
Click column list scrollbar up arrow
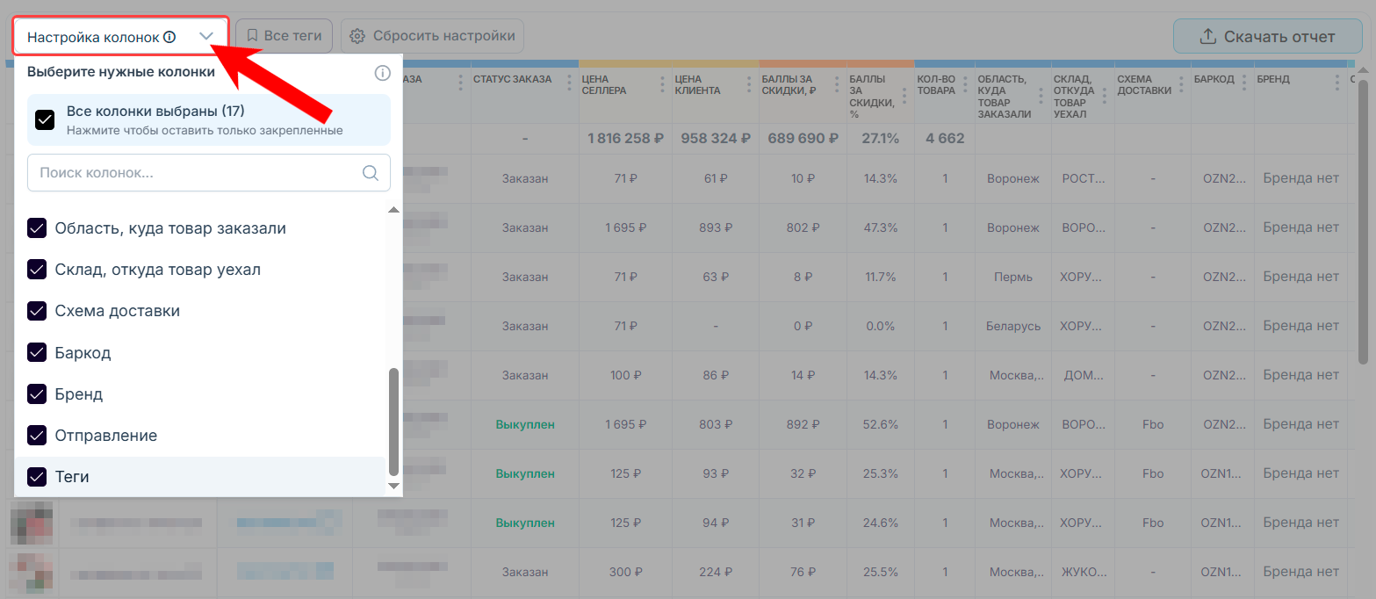point(393,209)
